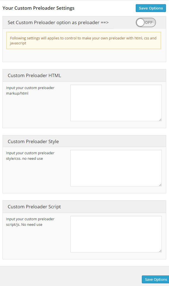Focus the Custom Preloader Style input box
Screen dimensions: 169x286
click(x=116, y=168)
